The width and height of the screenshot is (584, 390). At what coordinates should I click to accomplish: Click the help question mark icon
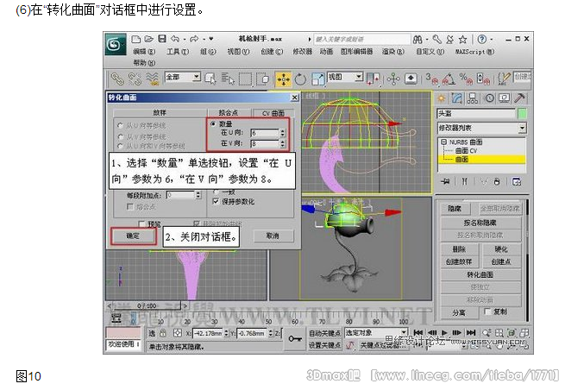tap(481, 39)
